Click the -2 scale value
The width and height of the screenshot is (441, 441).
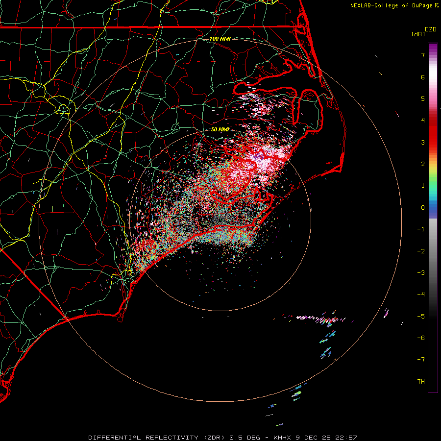click(x=421, y=251)
